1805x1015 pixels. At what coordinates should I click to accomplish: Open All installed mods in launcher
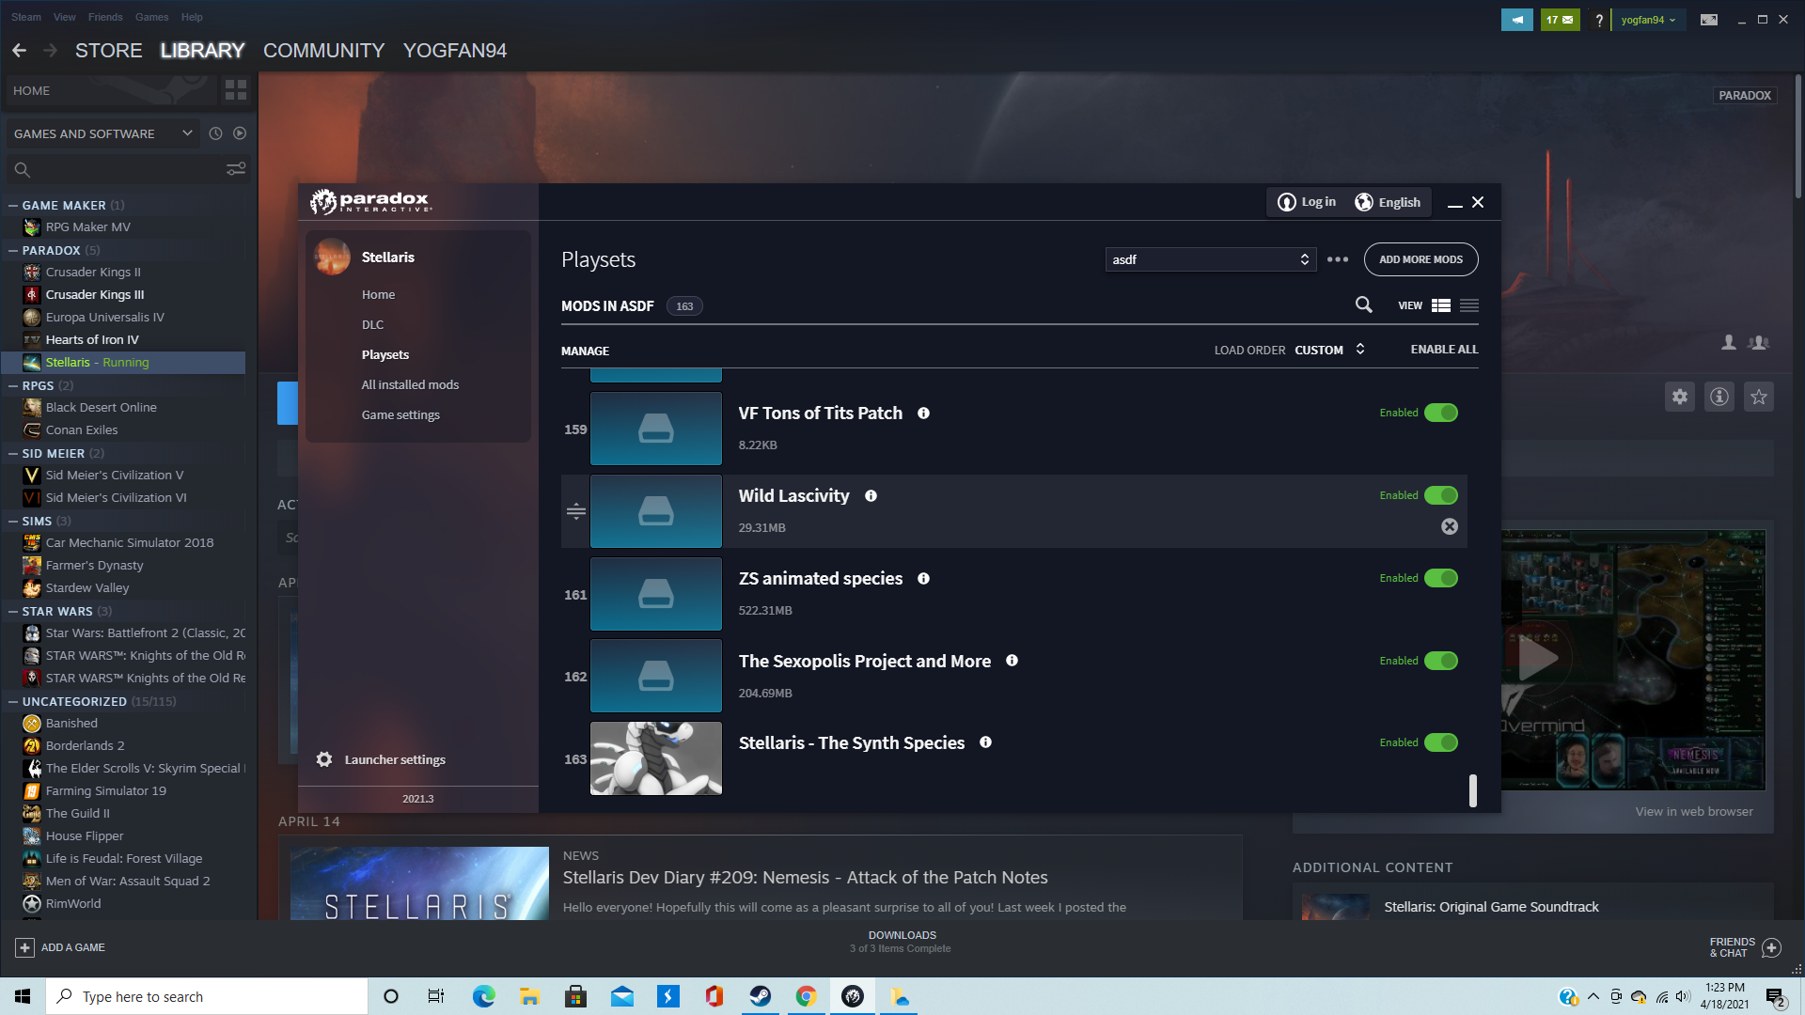[410, 384]
